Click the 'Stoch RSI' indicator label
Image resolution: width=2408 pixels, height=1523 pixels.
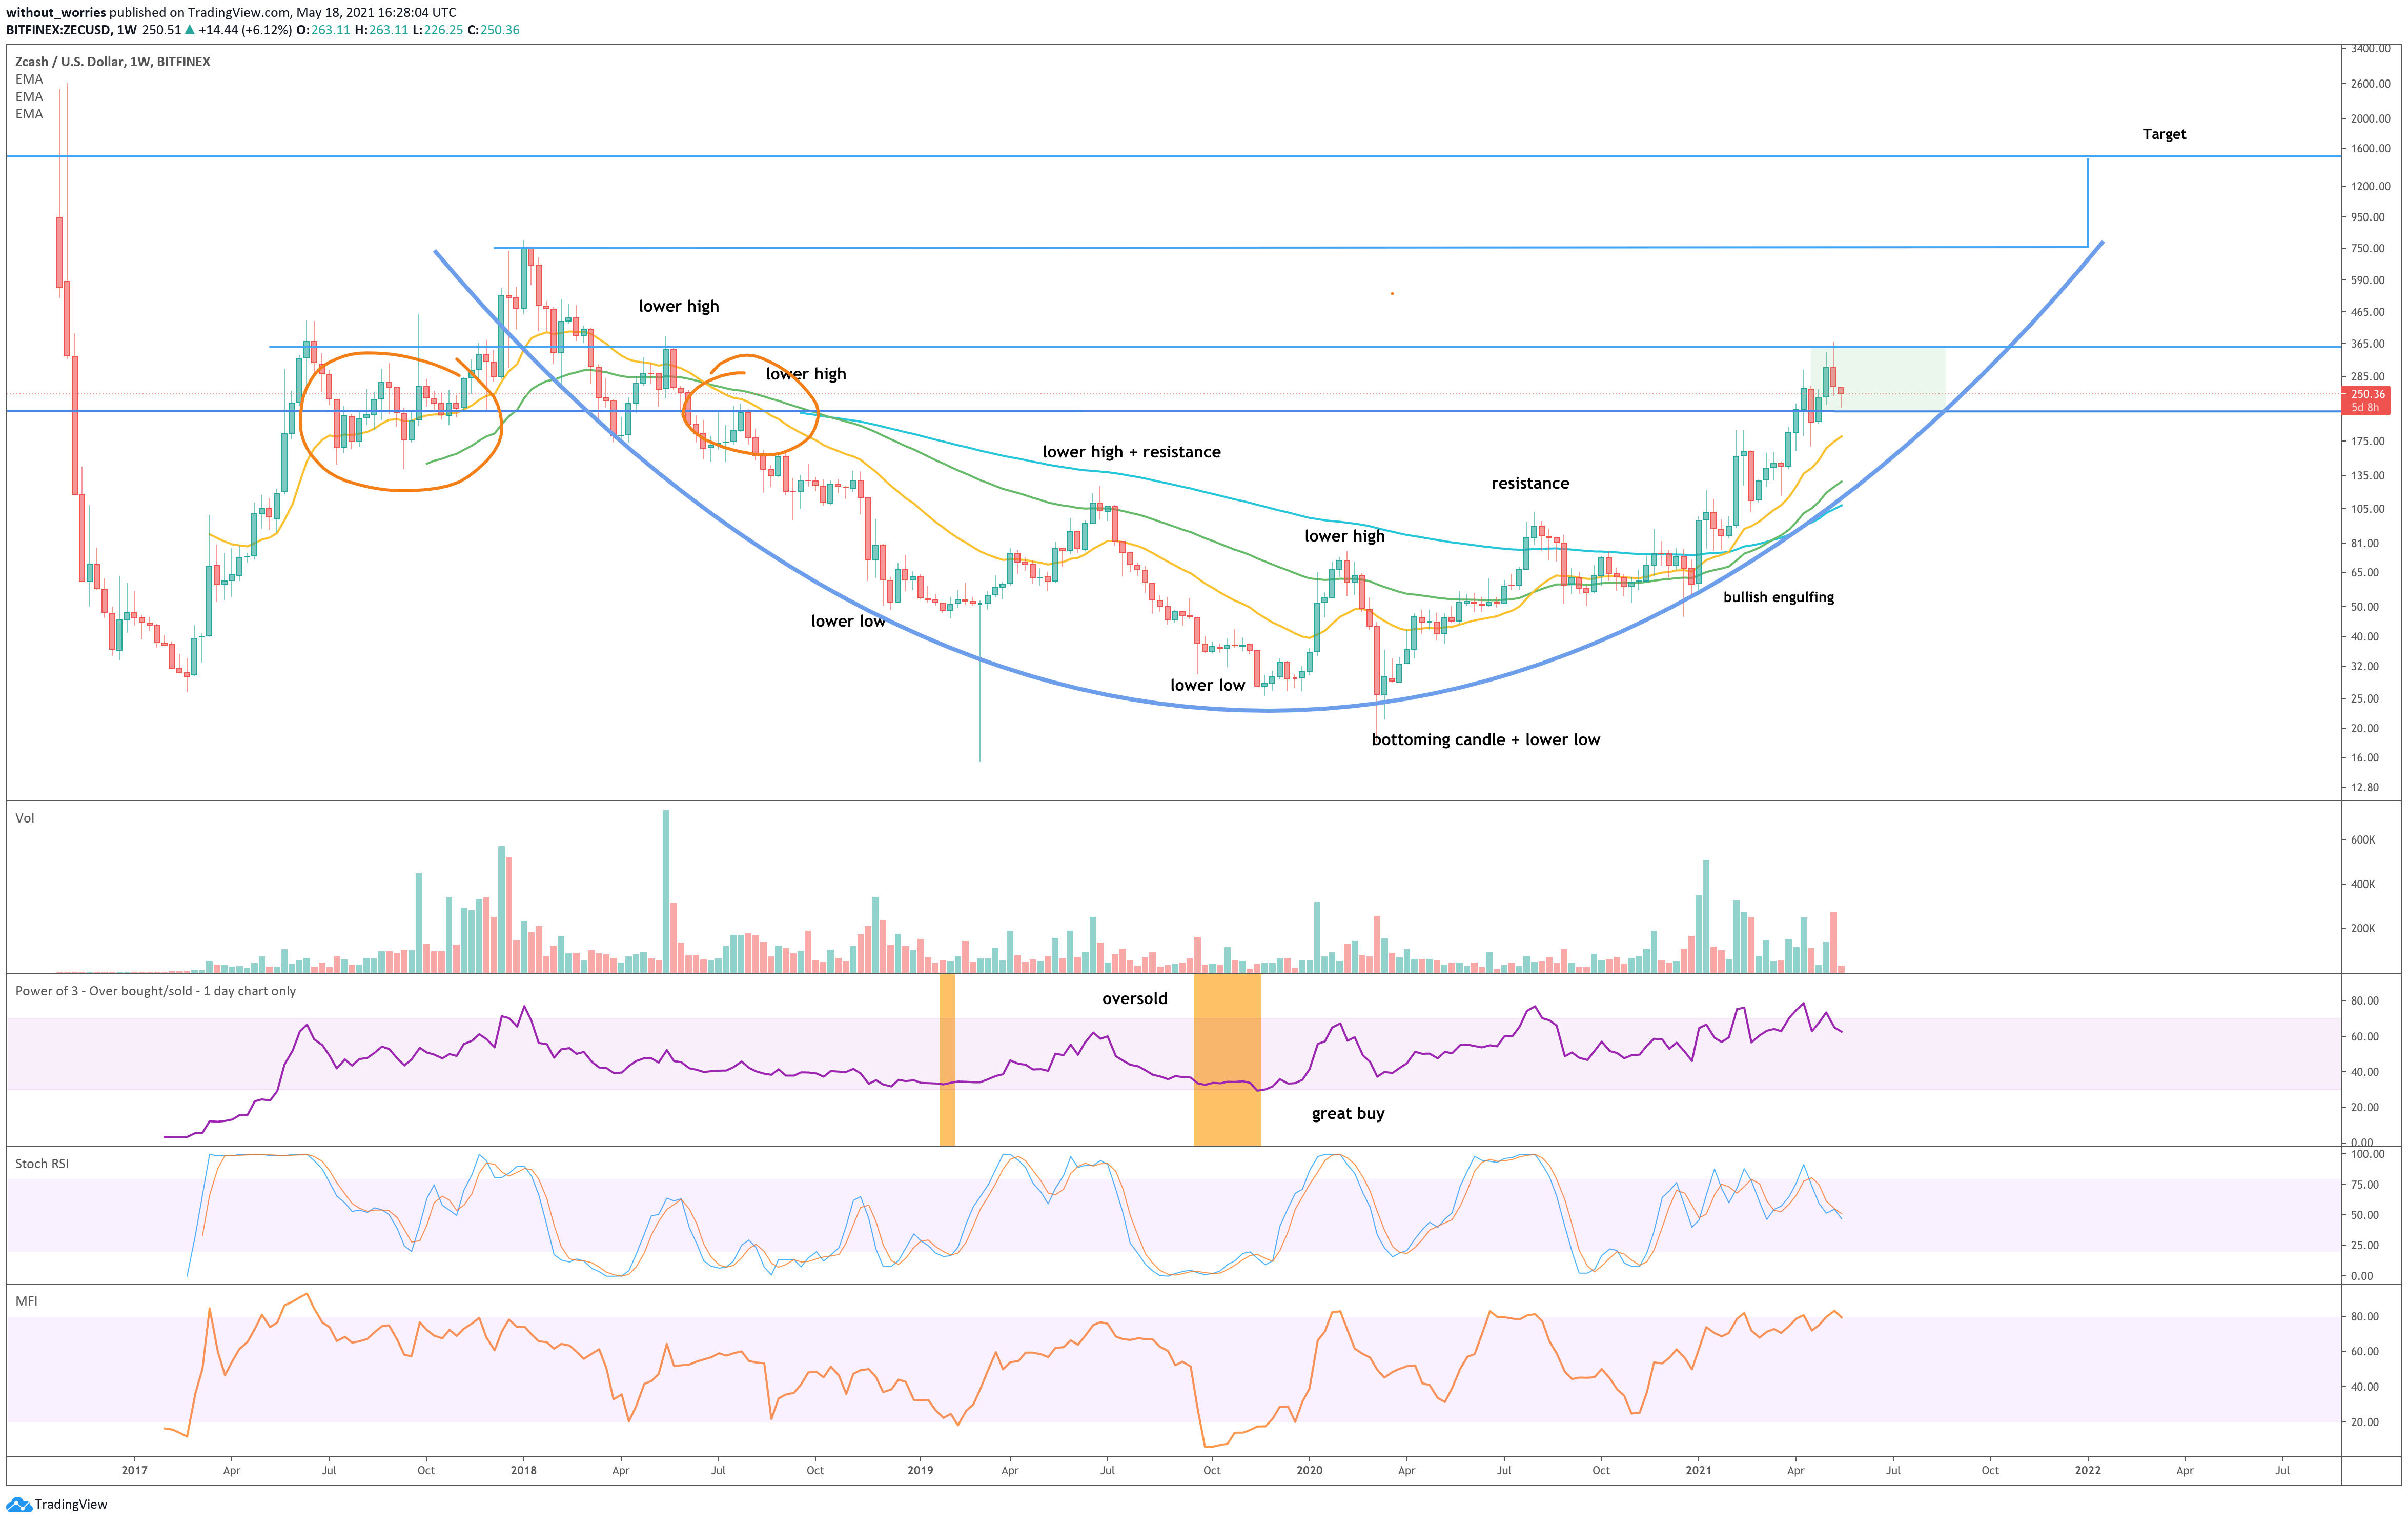click(x=42, y=1164)
